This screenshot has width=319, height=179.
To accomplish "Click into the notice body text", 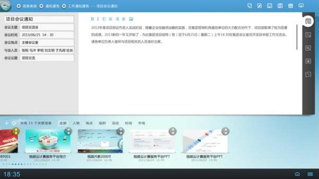I will click(189, 35).
